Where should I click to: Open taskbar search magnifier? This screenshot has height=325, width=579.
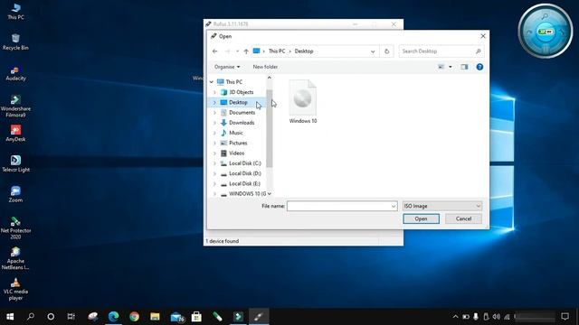(x=31, y=317)
